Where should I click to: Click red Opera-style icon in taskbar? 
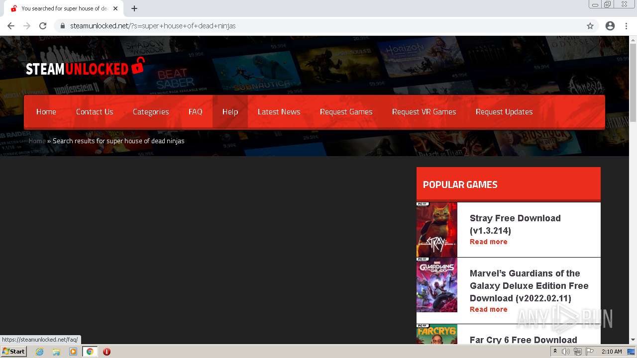tap(106, 352)
